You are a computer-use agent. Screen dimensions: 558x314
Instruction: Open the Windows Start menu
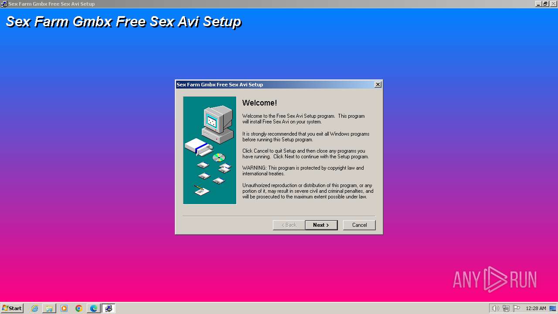(12, 308)
